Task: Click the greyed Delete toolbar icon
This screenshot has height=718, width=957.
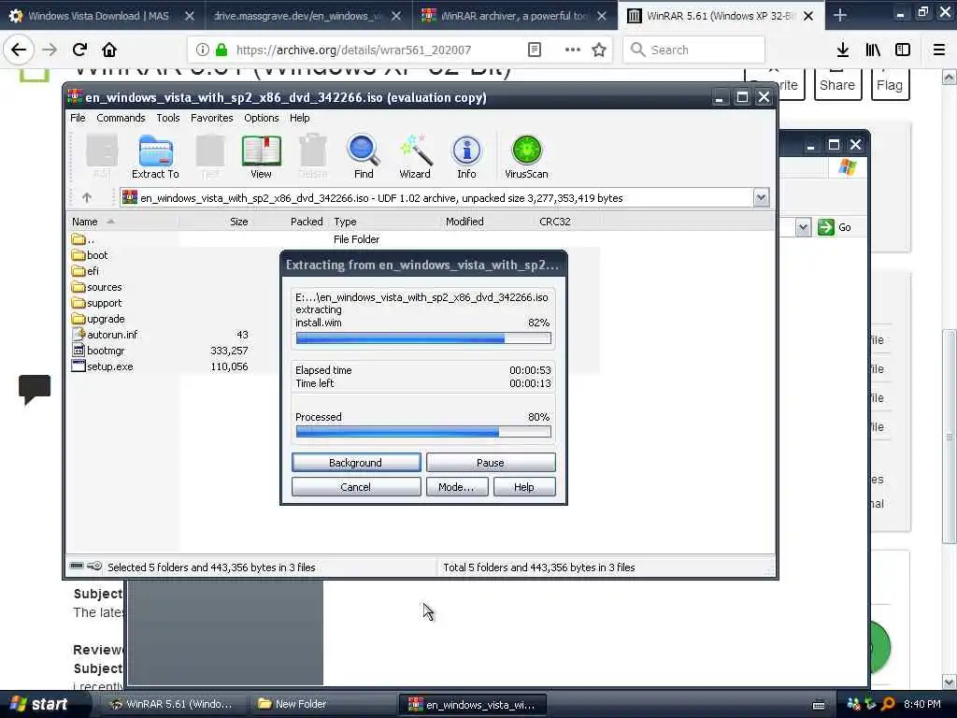Action: point(312,156)
